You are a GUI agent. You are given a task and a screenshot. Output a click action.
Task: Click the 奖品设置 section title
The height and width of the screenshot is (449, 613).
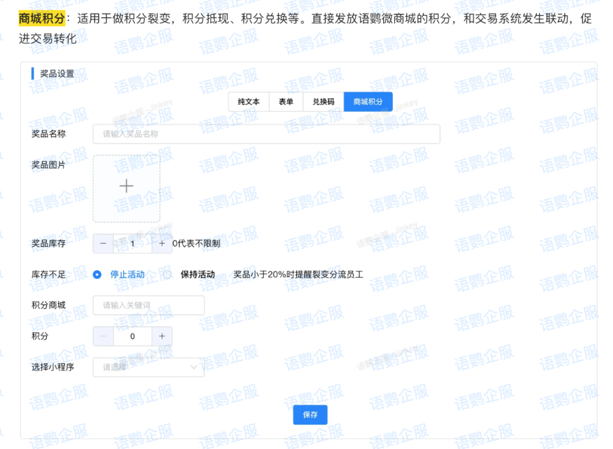[x=57, y=74]
